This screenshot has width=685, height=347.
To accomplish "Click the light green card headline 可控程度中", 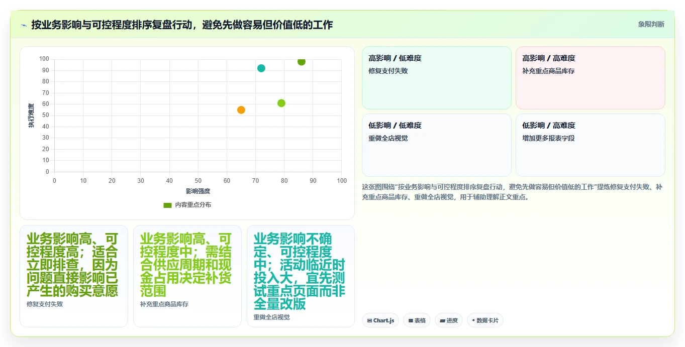I will 186,265.
